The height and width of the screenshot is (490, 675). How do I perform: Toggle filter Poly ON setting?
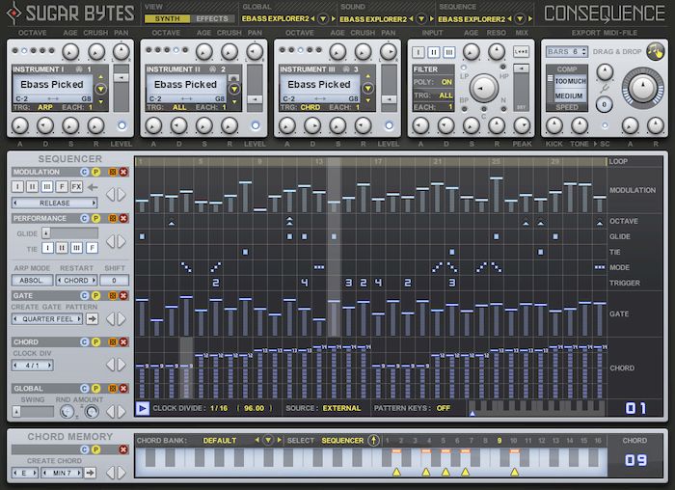[445, 83]
